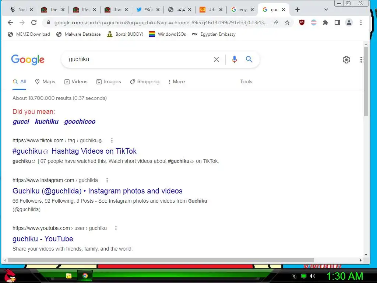Switch to the 'egy' Google tab
Image resolution: width=377 pixels, height=283 pixels.
tap(239, 10)
